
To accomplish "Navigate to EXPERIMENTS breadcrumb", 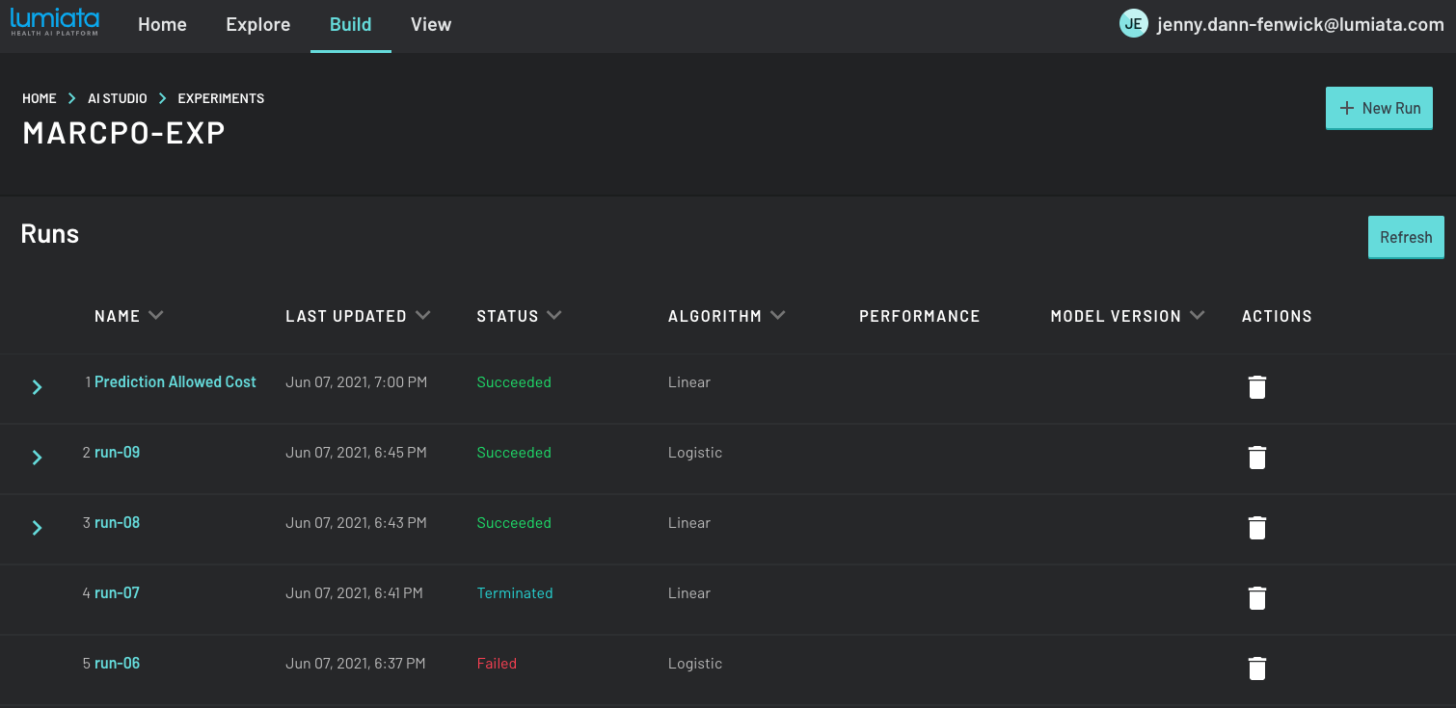I will (x=221, y=98).
